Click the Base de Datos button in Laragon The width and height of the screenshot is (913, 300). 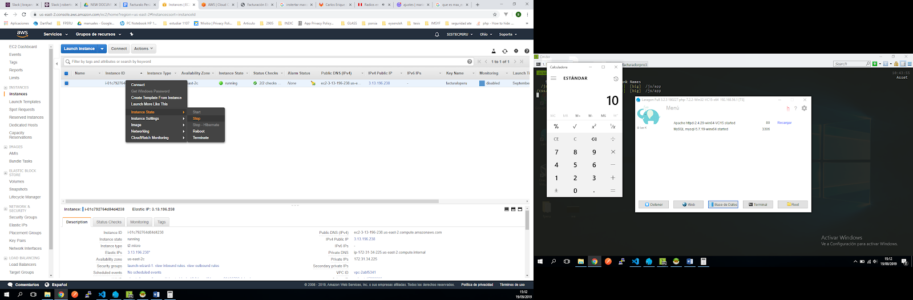point(724,204)
